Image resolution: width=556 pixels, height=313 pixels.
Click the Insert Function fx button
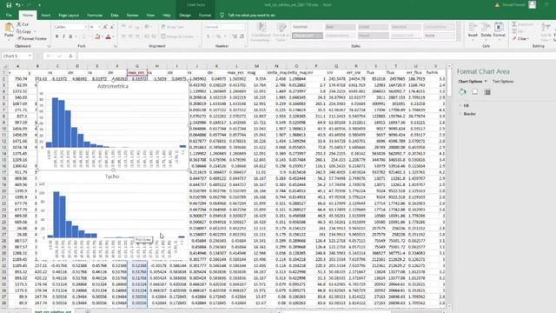tap(71, 56)
